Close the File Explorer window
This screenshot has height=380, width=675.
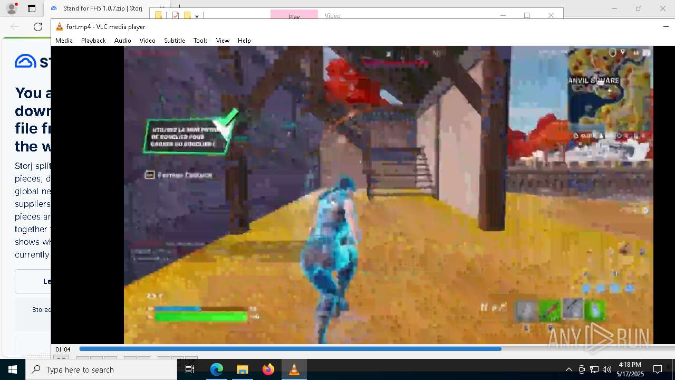point(551,15)
